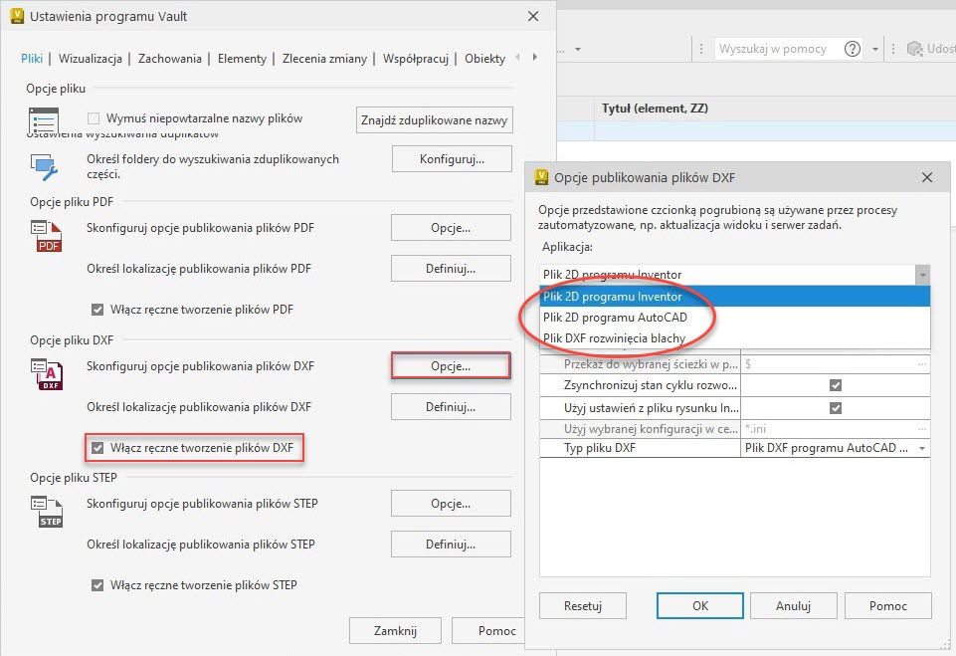The height and width of the screenshot is (656, 956).
Task: Click Anuluj in DXF options dialog
Action: [793, 606]
